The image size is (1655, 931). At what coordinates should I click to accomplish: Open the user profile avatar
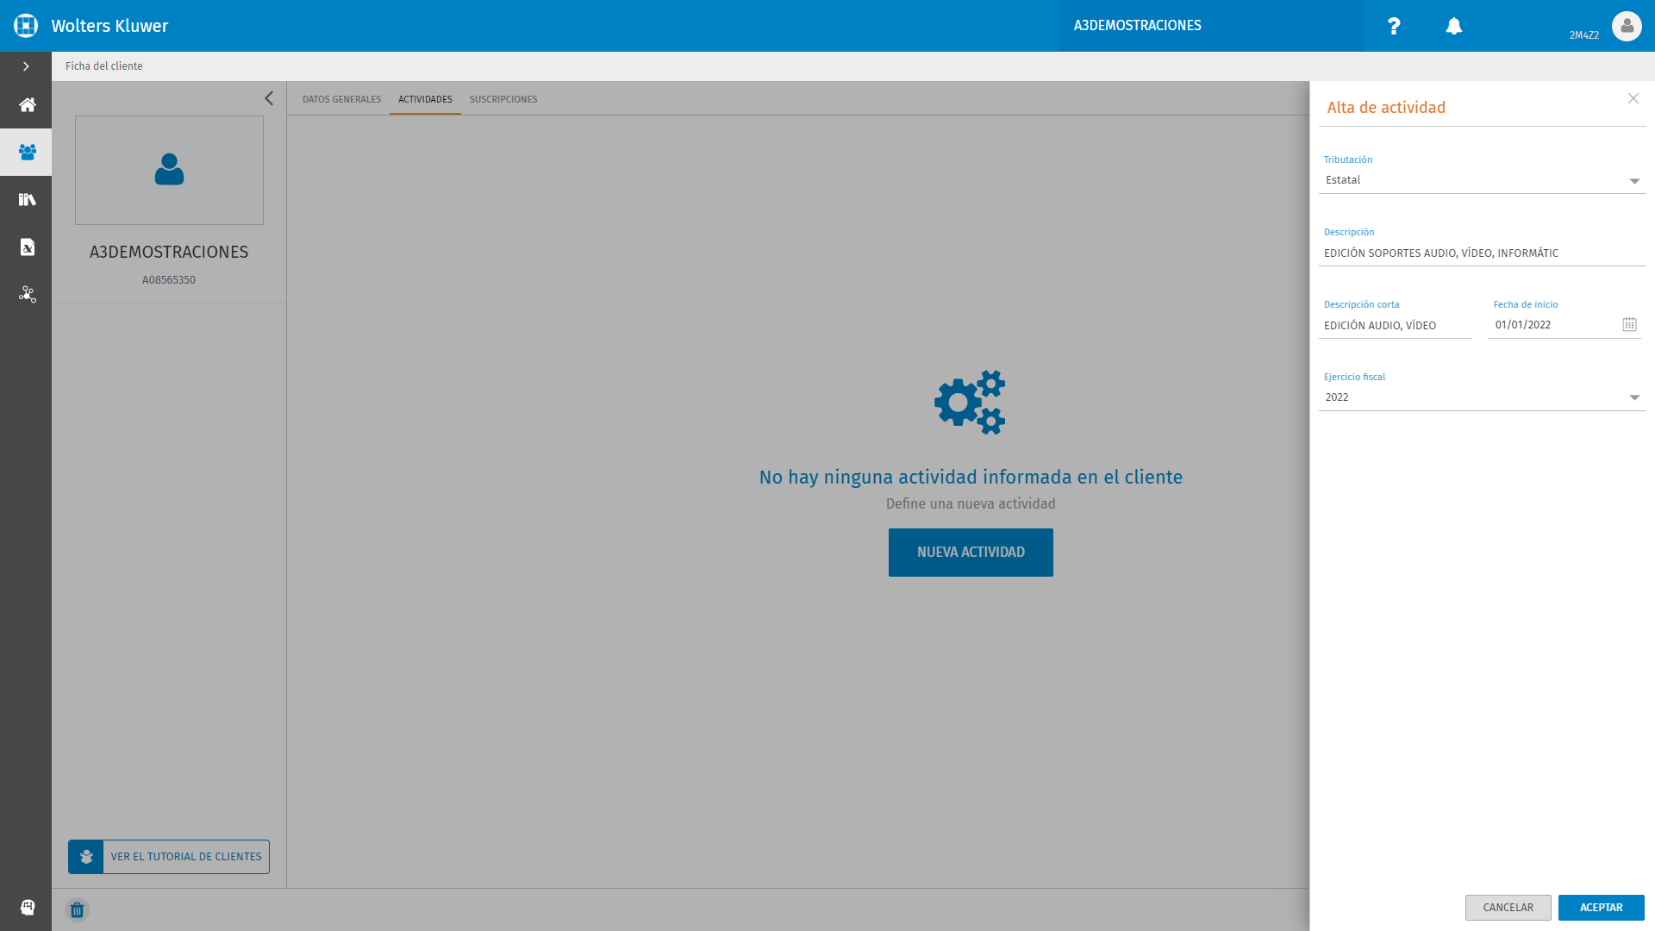(x=1627, y=26)
